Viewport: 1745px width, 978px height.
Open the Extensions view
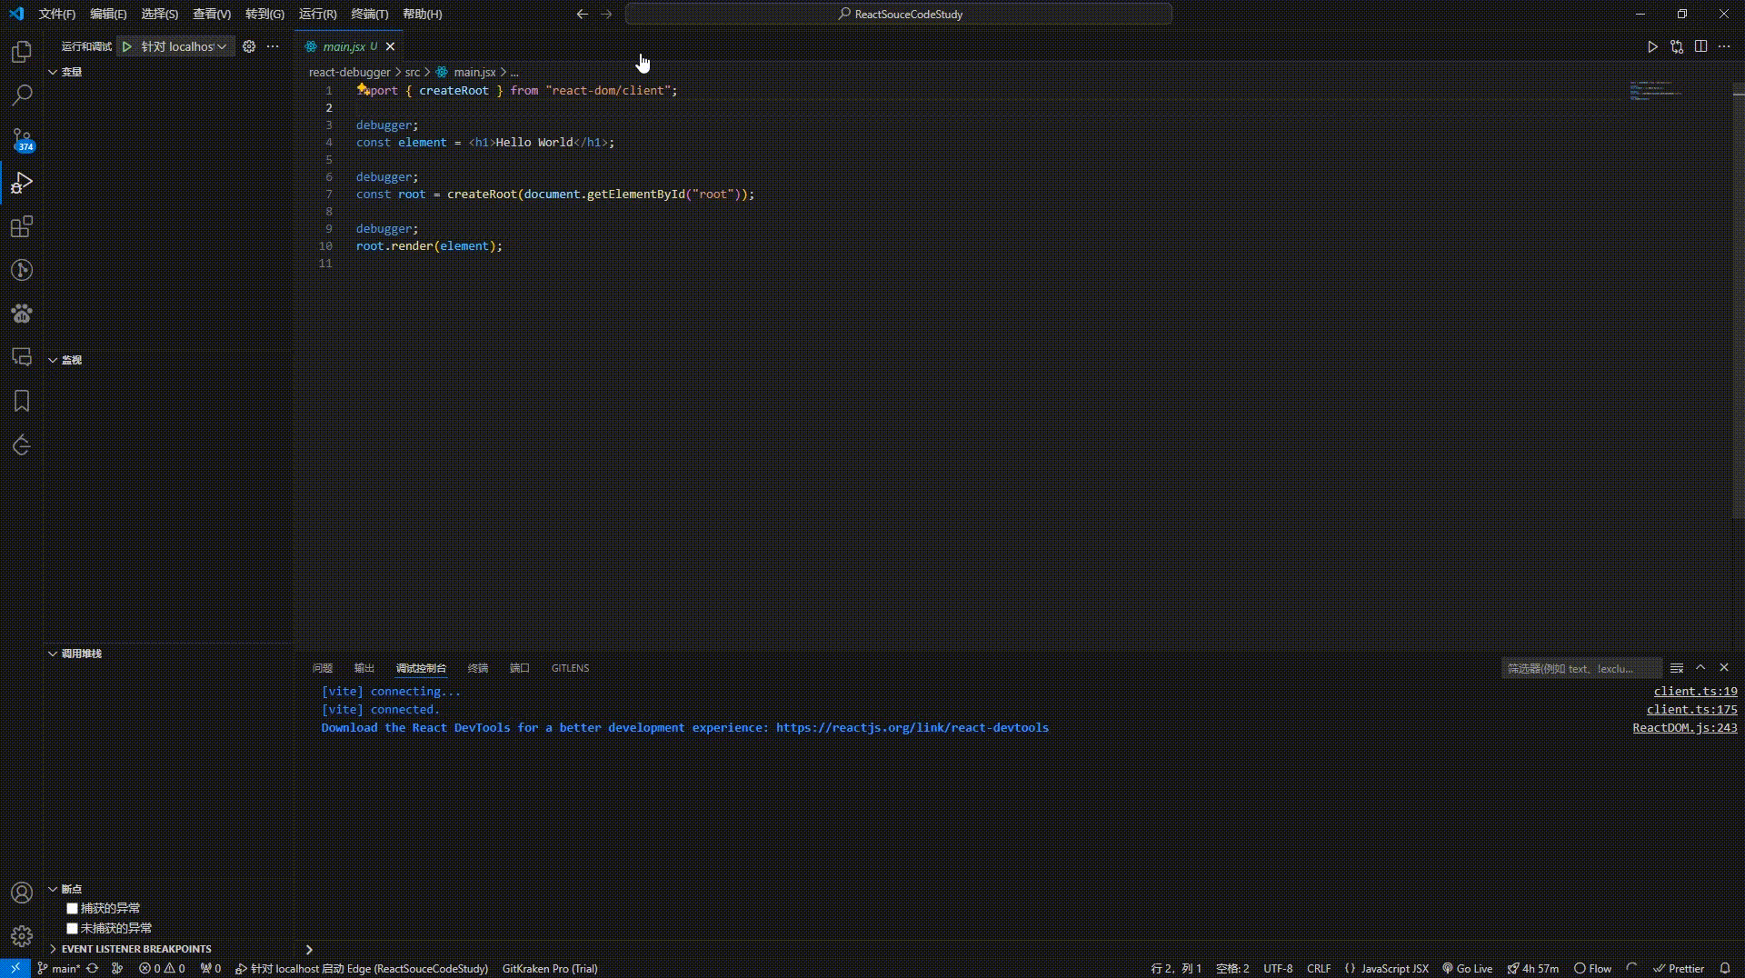21,226
